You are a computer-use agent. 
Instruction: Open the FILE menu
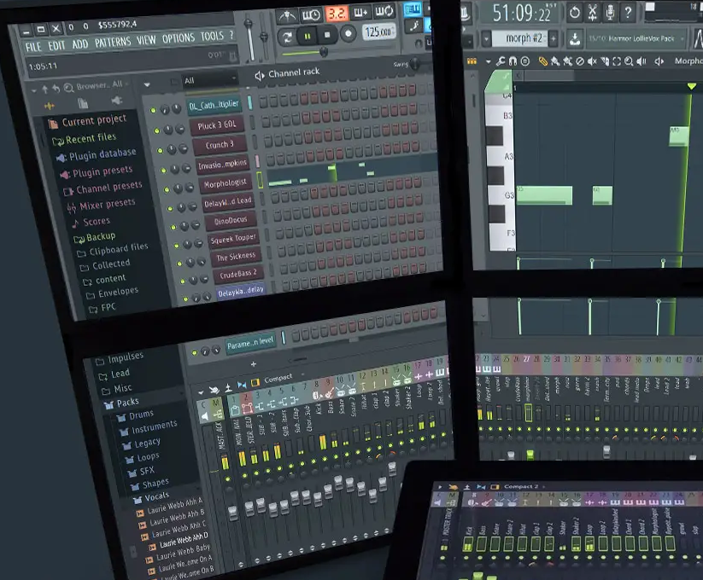(33, 47)
